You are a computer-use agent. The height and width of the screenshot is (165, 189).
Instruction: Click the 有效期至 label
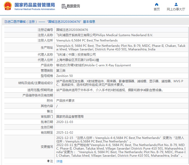[x=47, y=132]
